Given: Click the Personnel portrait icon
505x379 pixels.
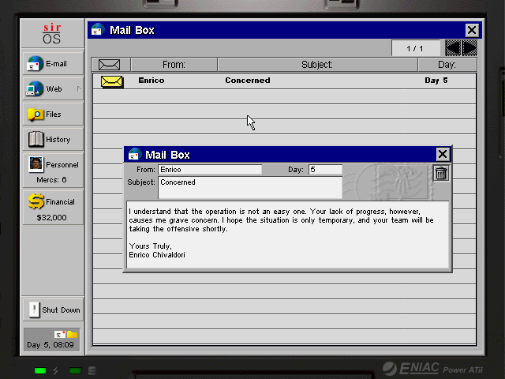Looking at the screenshot, I should coord(36,163).
